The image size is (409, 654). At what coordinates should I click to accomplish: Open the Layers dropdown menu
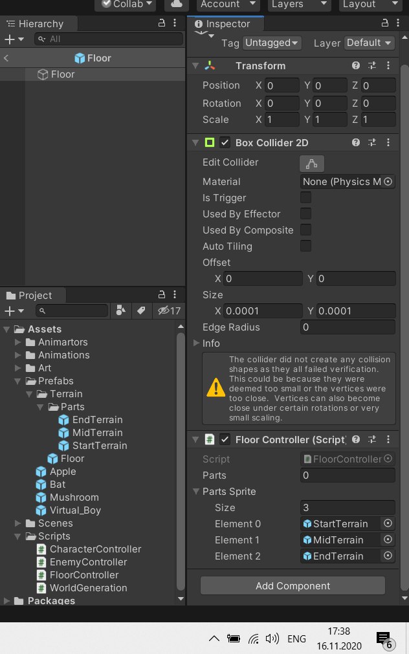(x=298, y=4)
